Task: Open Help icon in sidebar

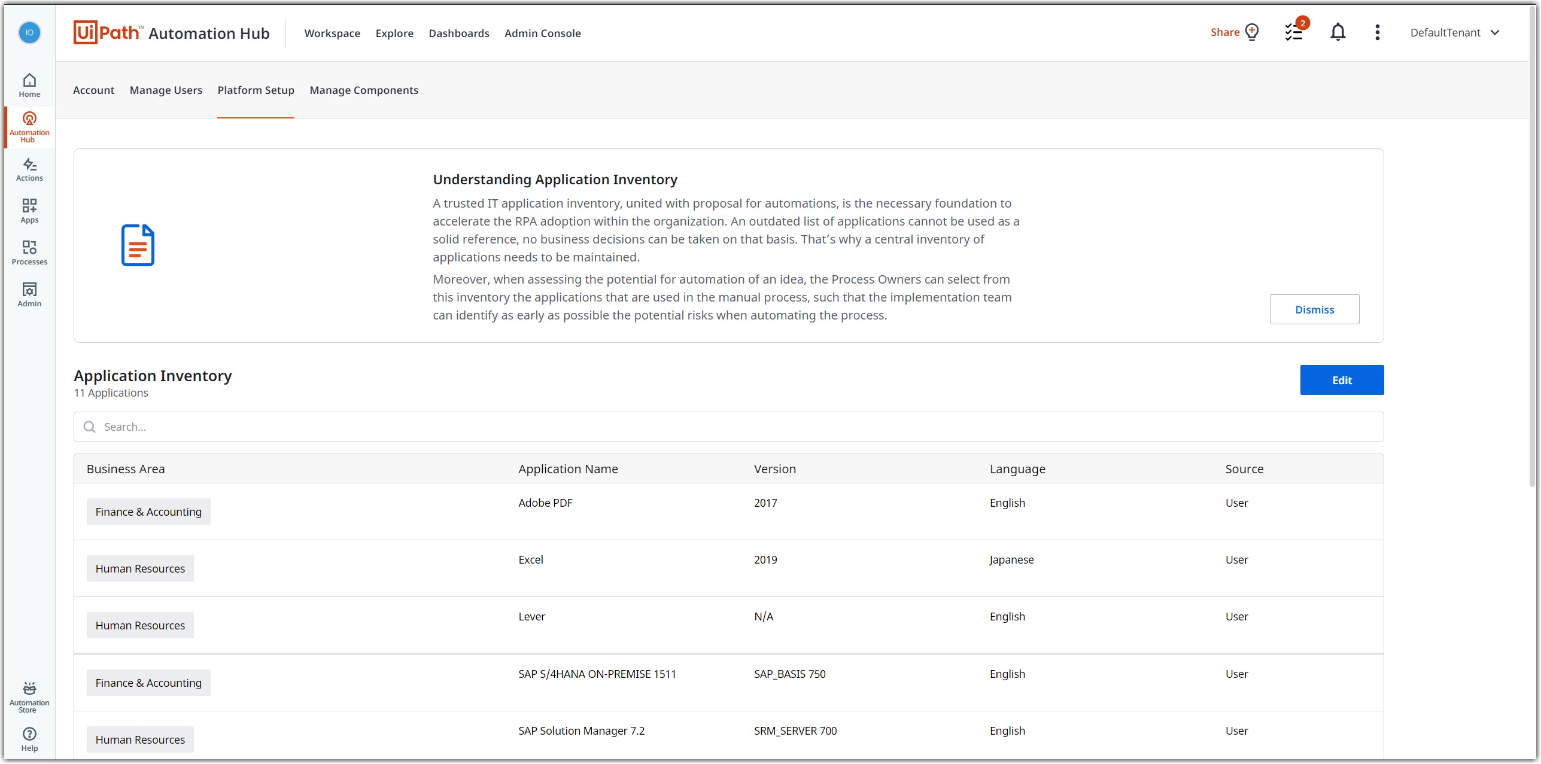Action: [29, 739]
